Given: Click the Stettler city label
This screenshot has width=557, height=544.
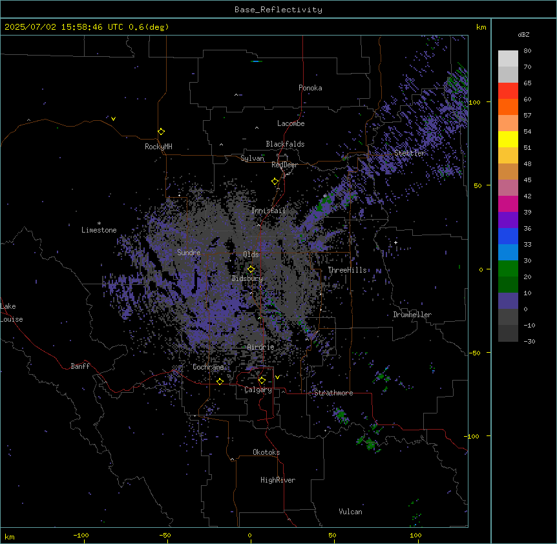Looking at the screenshot, I should (409, 153).
